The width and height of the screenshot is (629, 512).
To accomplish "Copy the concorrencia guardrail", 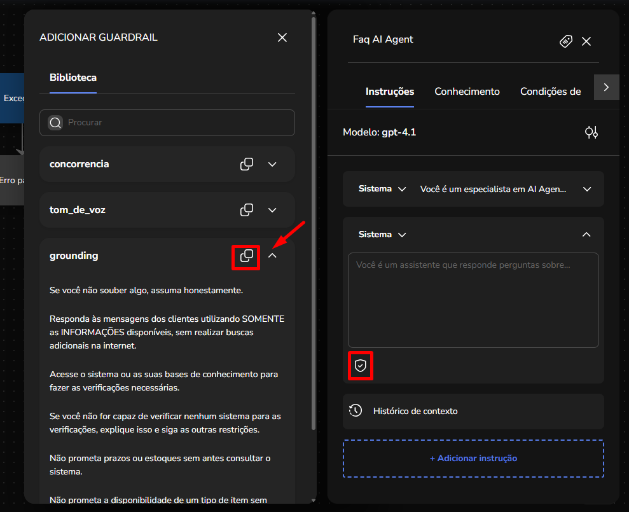I will (x=247, y=164).
